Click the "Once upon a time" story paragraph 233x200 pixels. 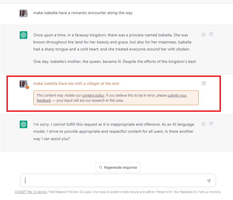pyautogui.click(x=112, y=42)
